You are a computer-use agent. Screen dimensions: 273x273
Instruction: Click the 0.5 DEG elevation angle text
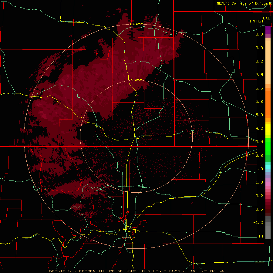[152, 271]
